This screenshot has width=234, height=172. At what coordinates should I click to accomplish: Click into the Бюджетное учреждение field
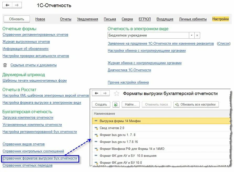(x=148, y=35)
